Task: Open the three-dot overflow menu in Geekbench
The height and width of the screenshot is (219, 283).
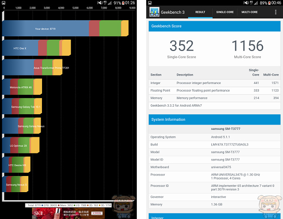Action: coord(275,12)
